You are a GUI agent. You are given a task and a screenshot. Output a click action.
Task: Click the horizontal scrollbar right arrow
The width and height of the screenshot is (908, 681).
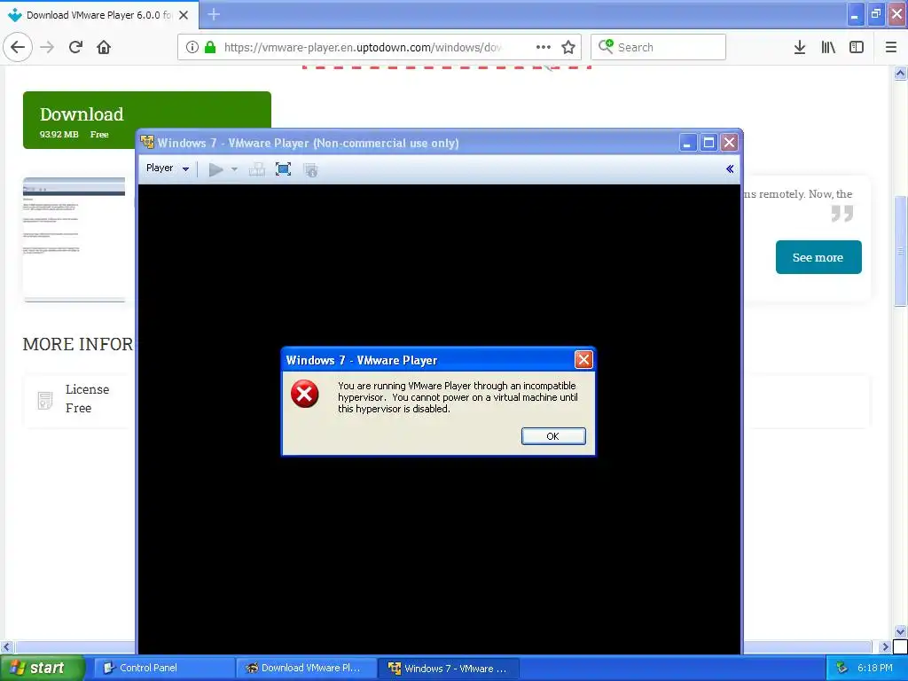point(885,646)
